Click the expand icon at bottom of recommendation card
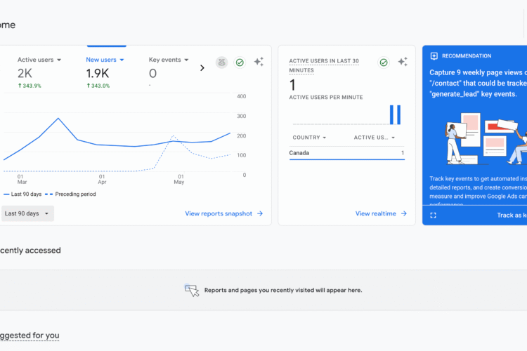This screenshot has height=351, width=527. click(x=433, y=215)
